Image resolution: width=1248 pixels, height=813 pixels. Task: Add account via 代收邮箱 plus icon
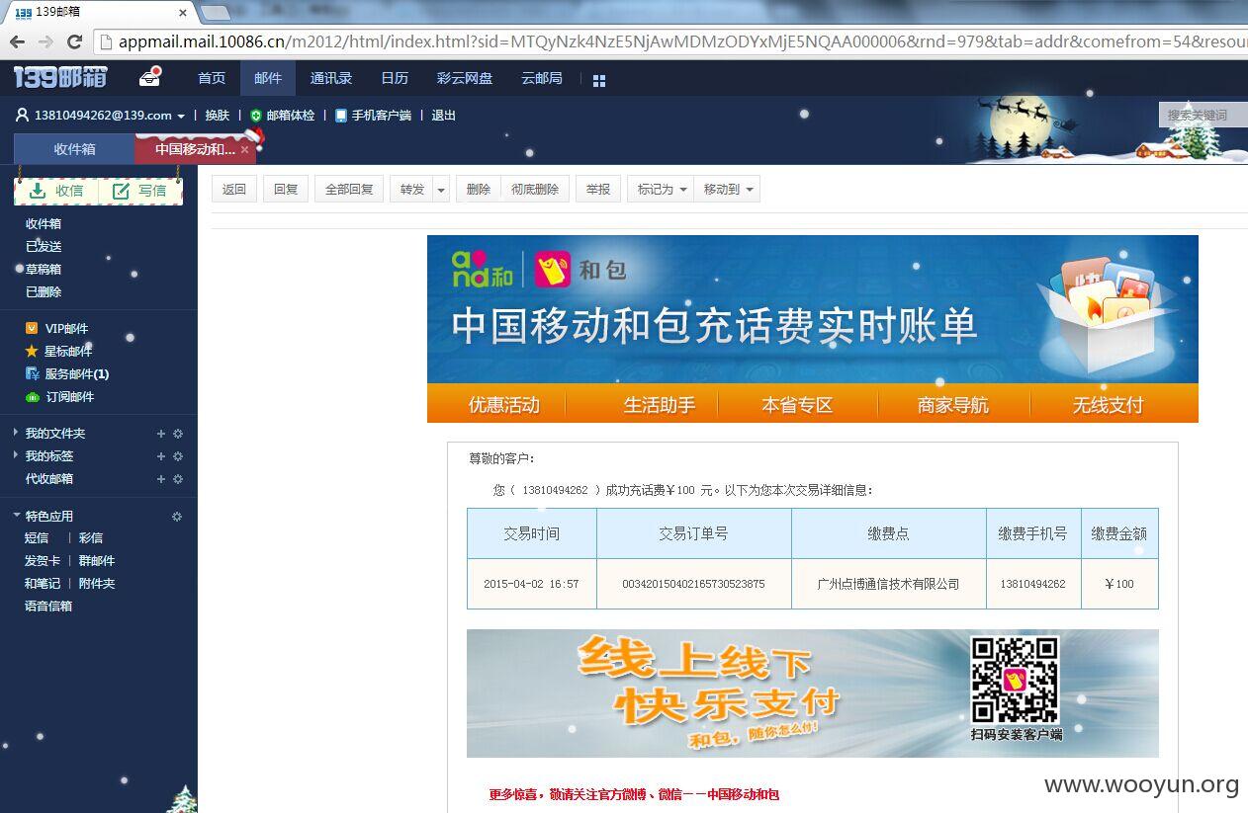tap(161, 479)
